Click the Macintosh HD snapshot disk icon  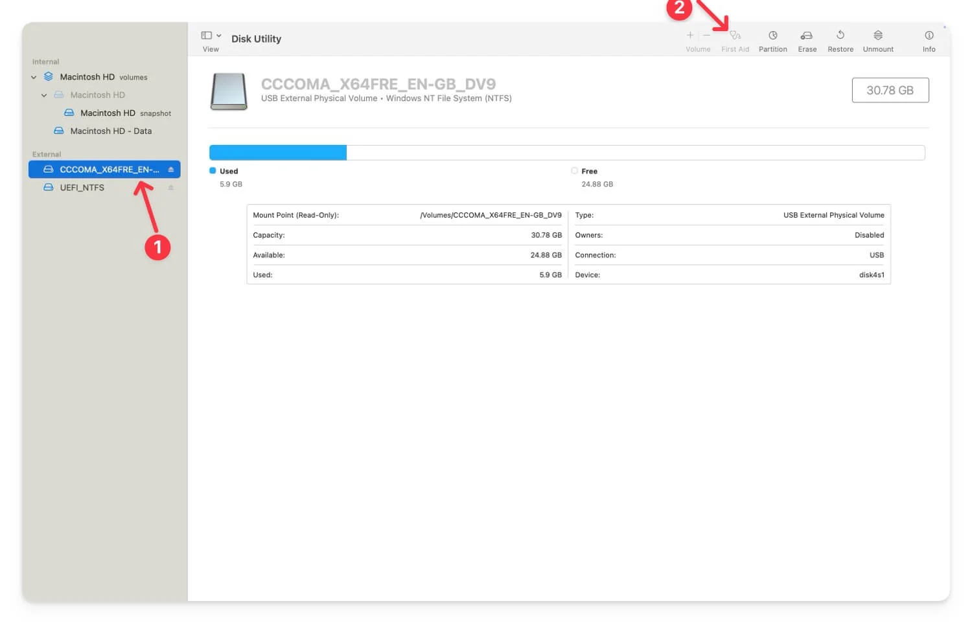(x=69, y=113)
